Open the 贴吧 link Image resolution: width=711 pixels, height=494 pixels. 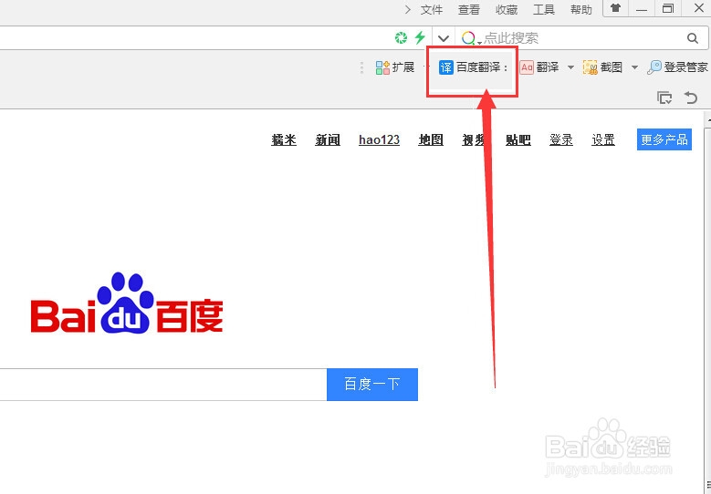[518, 140]
